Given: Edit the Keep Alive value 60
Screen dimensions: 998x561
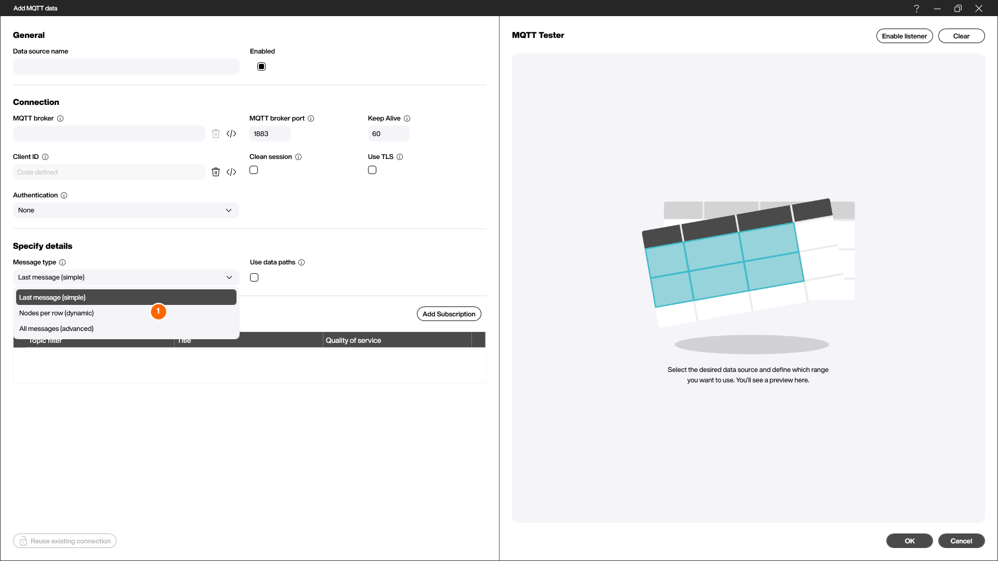Looking at the screenshot, I should click(389, 133).
